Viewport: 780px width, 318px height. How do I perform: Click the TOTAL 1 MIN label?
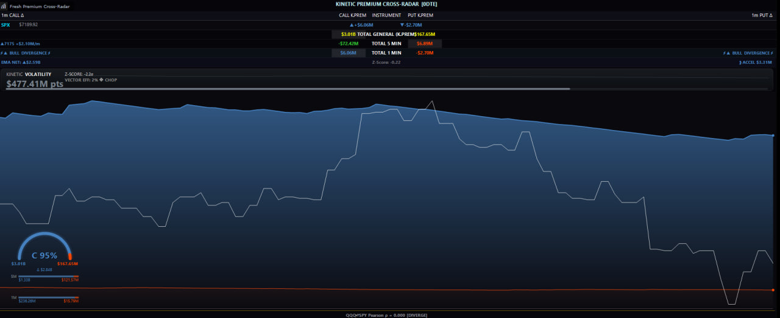coord(386,53)
